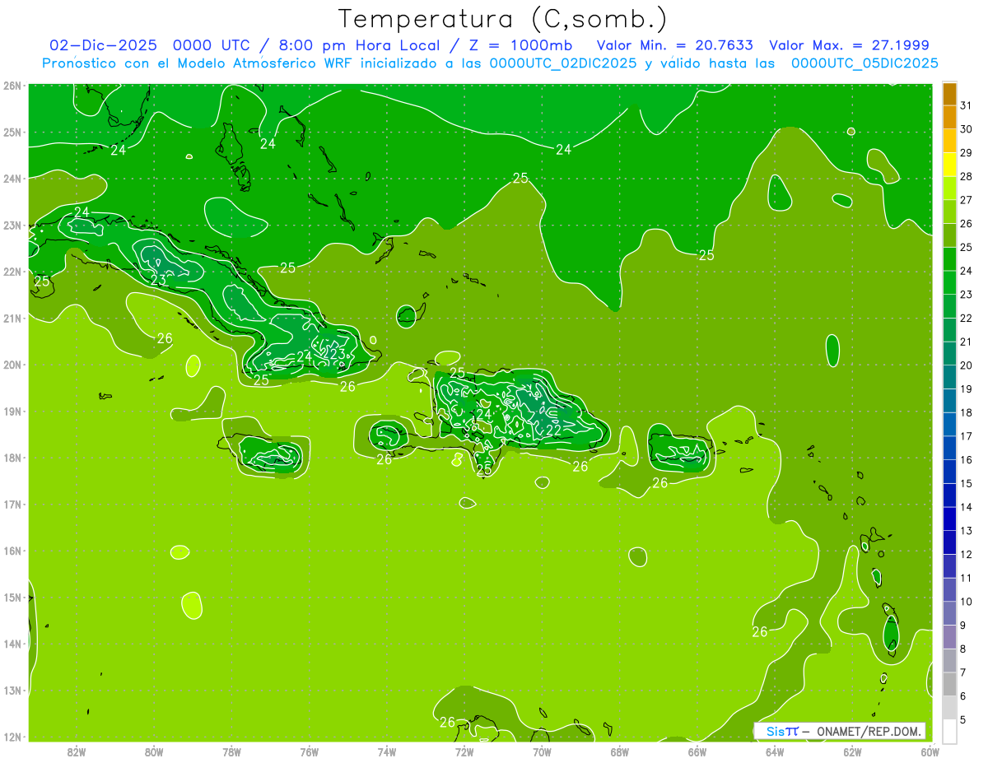The width and height of the screenshot is (988, 763).
Task: Click the colorbar label 15
Action: [x=967, y=483]
